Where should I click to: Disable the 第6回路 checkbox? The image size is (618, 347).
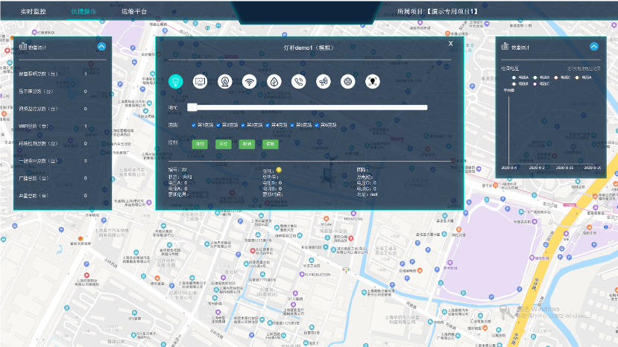coord(317,125)
